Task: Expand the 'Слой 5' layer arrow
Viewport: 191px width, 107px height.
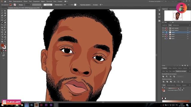Action: click(168, 34)
